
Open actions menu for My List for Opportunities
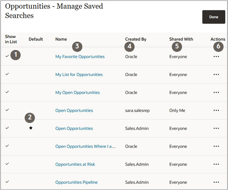216,75
